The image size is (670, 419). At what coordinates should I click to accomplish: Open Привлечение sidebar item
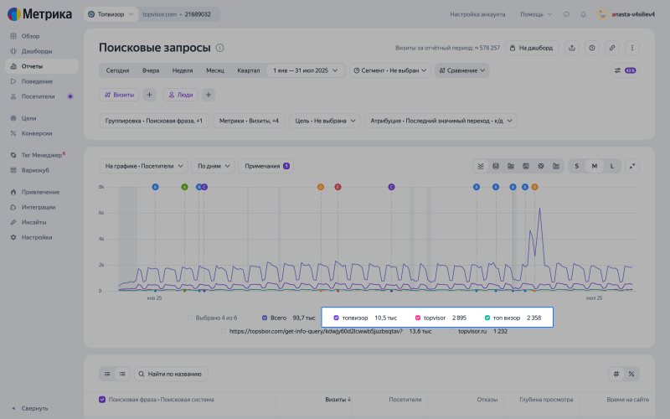40,192
